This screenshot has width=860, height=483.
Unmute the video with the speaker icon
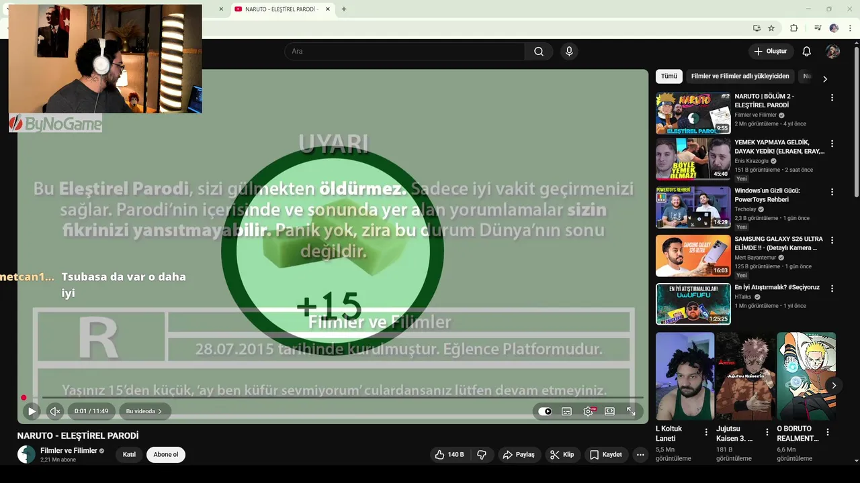(x=55, y=411)
